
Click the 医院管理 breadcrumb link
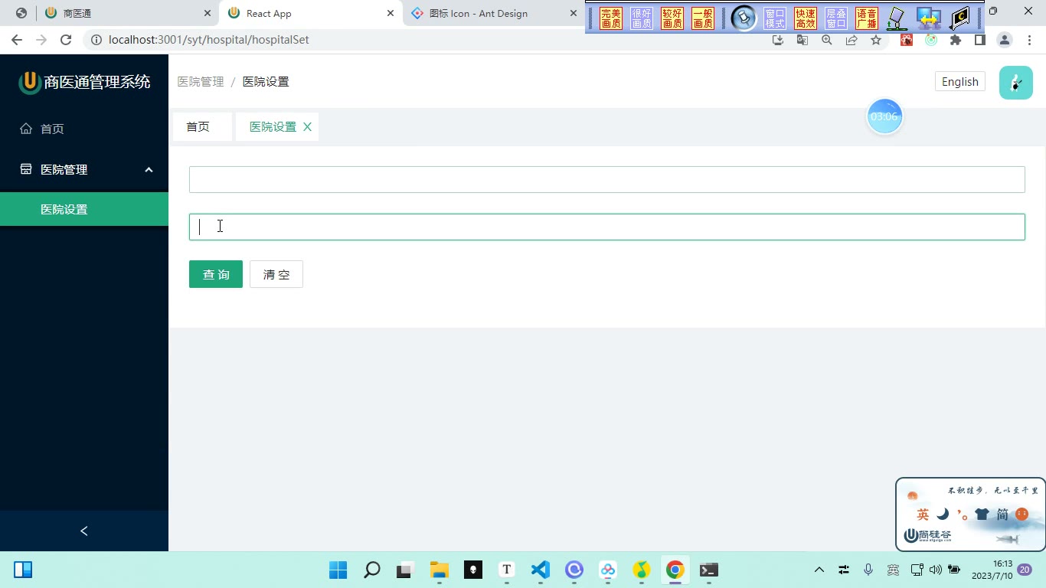click(201, 82)
